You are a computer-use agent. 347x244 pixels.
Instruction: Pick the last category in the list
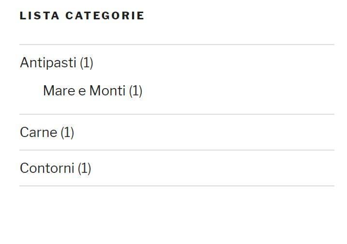pos(47,168)
